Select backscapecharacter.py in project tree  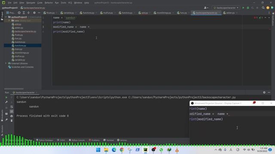pos(25,31)
